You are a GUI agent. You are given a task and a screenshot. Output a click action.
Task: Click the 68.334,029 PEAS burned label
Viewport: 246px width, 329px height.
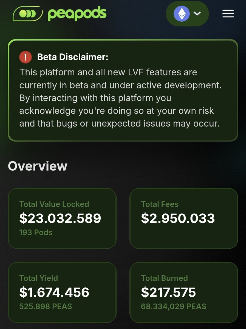tap(174, 306)
